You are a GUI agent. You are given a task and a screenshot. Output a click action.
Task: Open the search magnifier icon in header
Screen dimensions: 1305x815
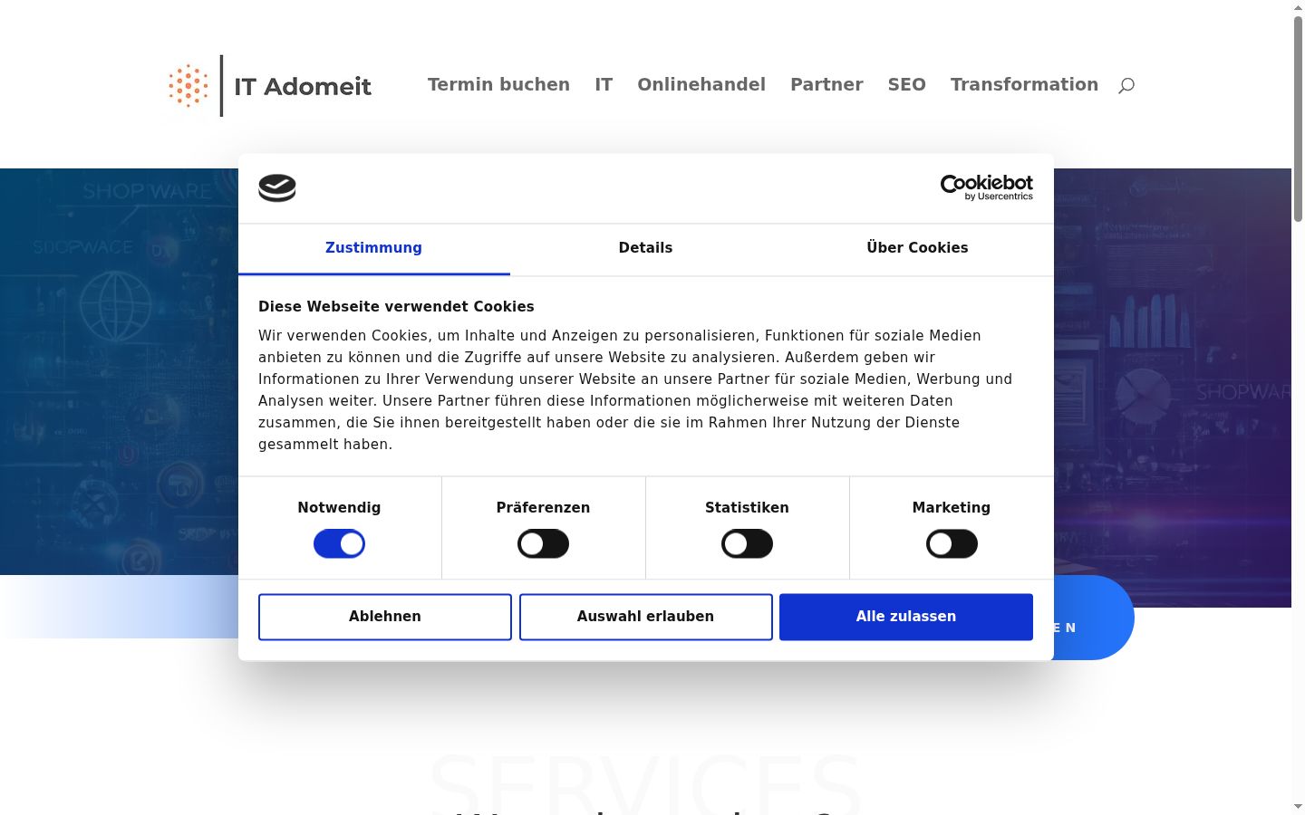(1126, 85)
